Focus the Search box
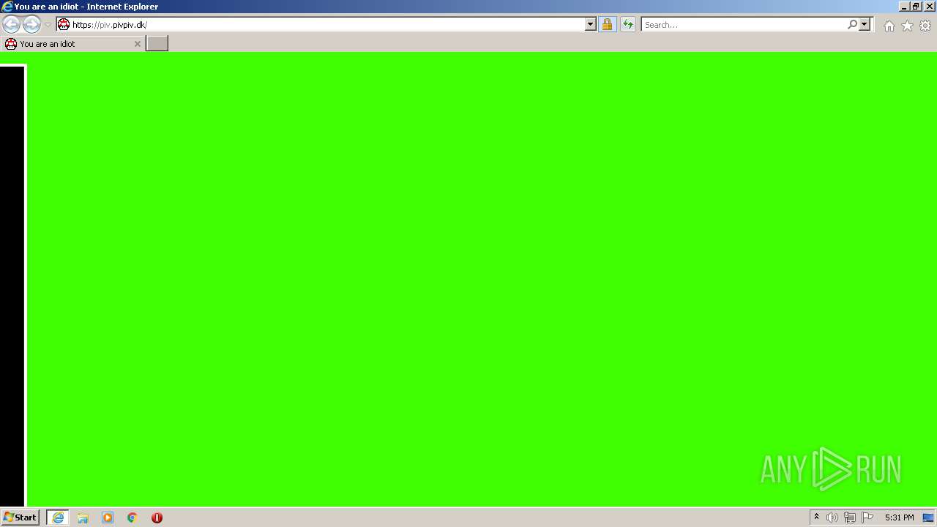The image size is (937, 527). pyautogui.click(x=744, y=24)
